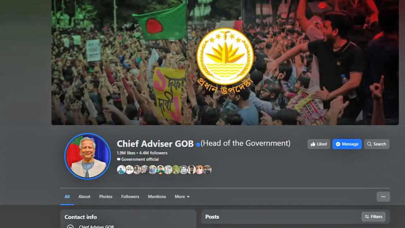The height and width of the screenshot is (228, 405).
Task: Open the first follower avatar in the row
Action: point(121,169)
